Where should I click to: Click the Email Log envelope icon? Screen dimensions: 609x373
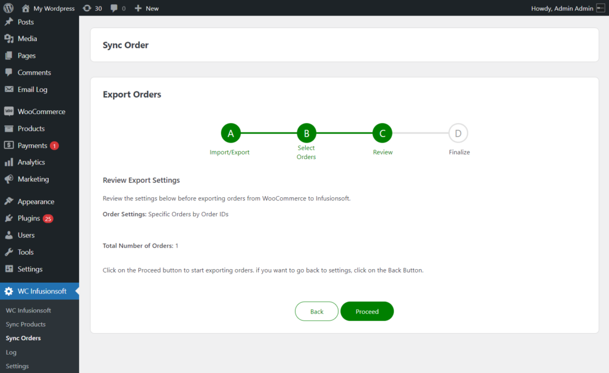[x=9, y=89]
